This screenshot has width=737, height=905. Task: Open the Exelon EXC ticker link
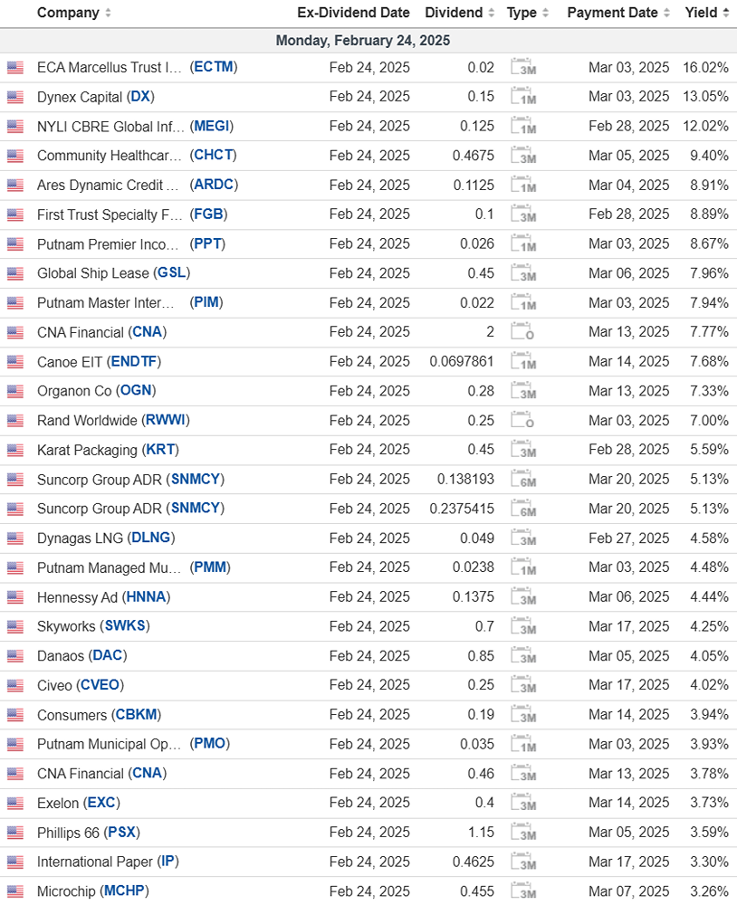(x=102, y=803)
